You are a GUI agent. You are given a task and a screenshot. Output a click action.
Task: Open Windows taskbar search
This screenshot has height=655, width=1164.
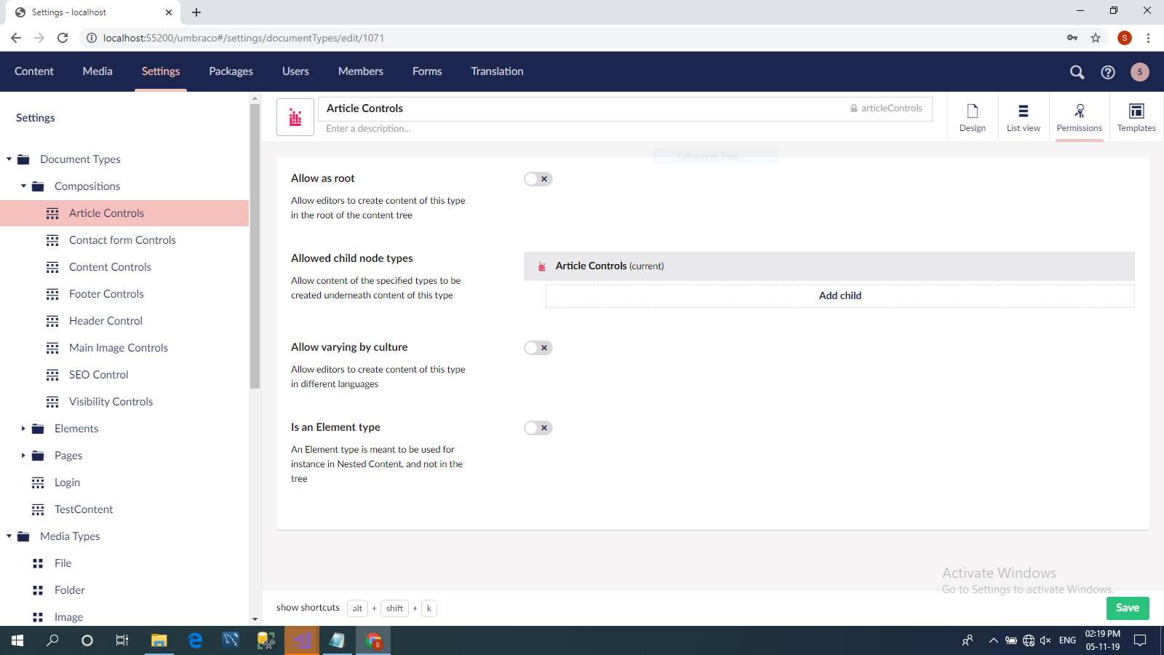coord(52,640)
